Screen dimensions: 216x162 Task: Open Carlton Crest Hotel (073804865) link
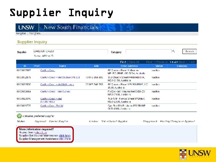point(51,100)
